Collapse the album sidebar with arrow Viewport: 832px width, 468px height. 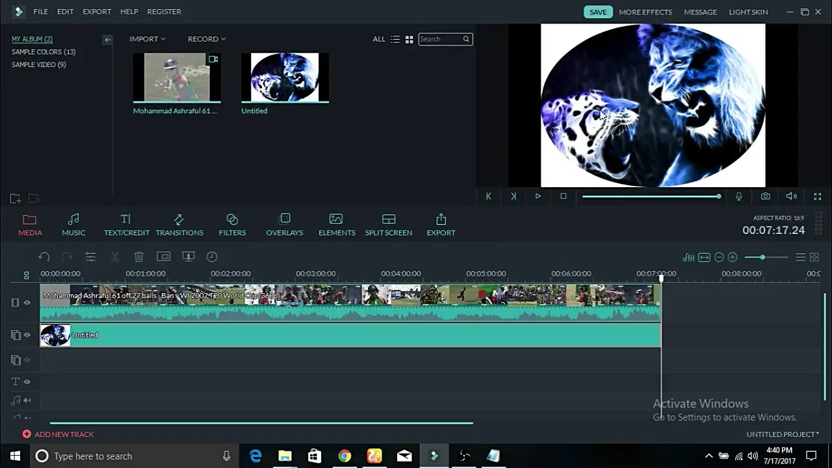coord(108,40)
